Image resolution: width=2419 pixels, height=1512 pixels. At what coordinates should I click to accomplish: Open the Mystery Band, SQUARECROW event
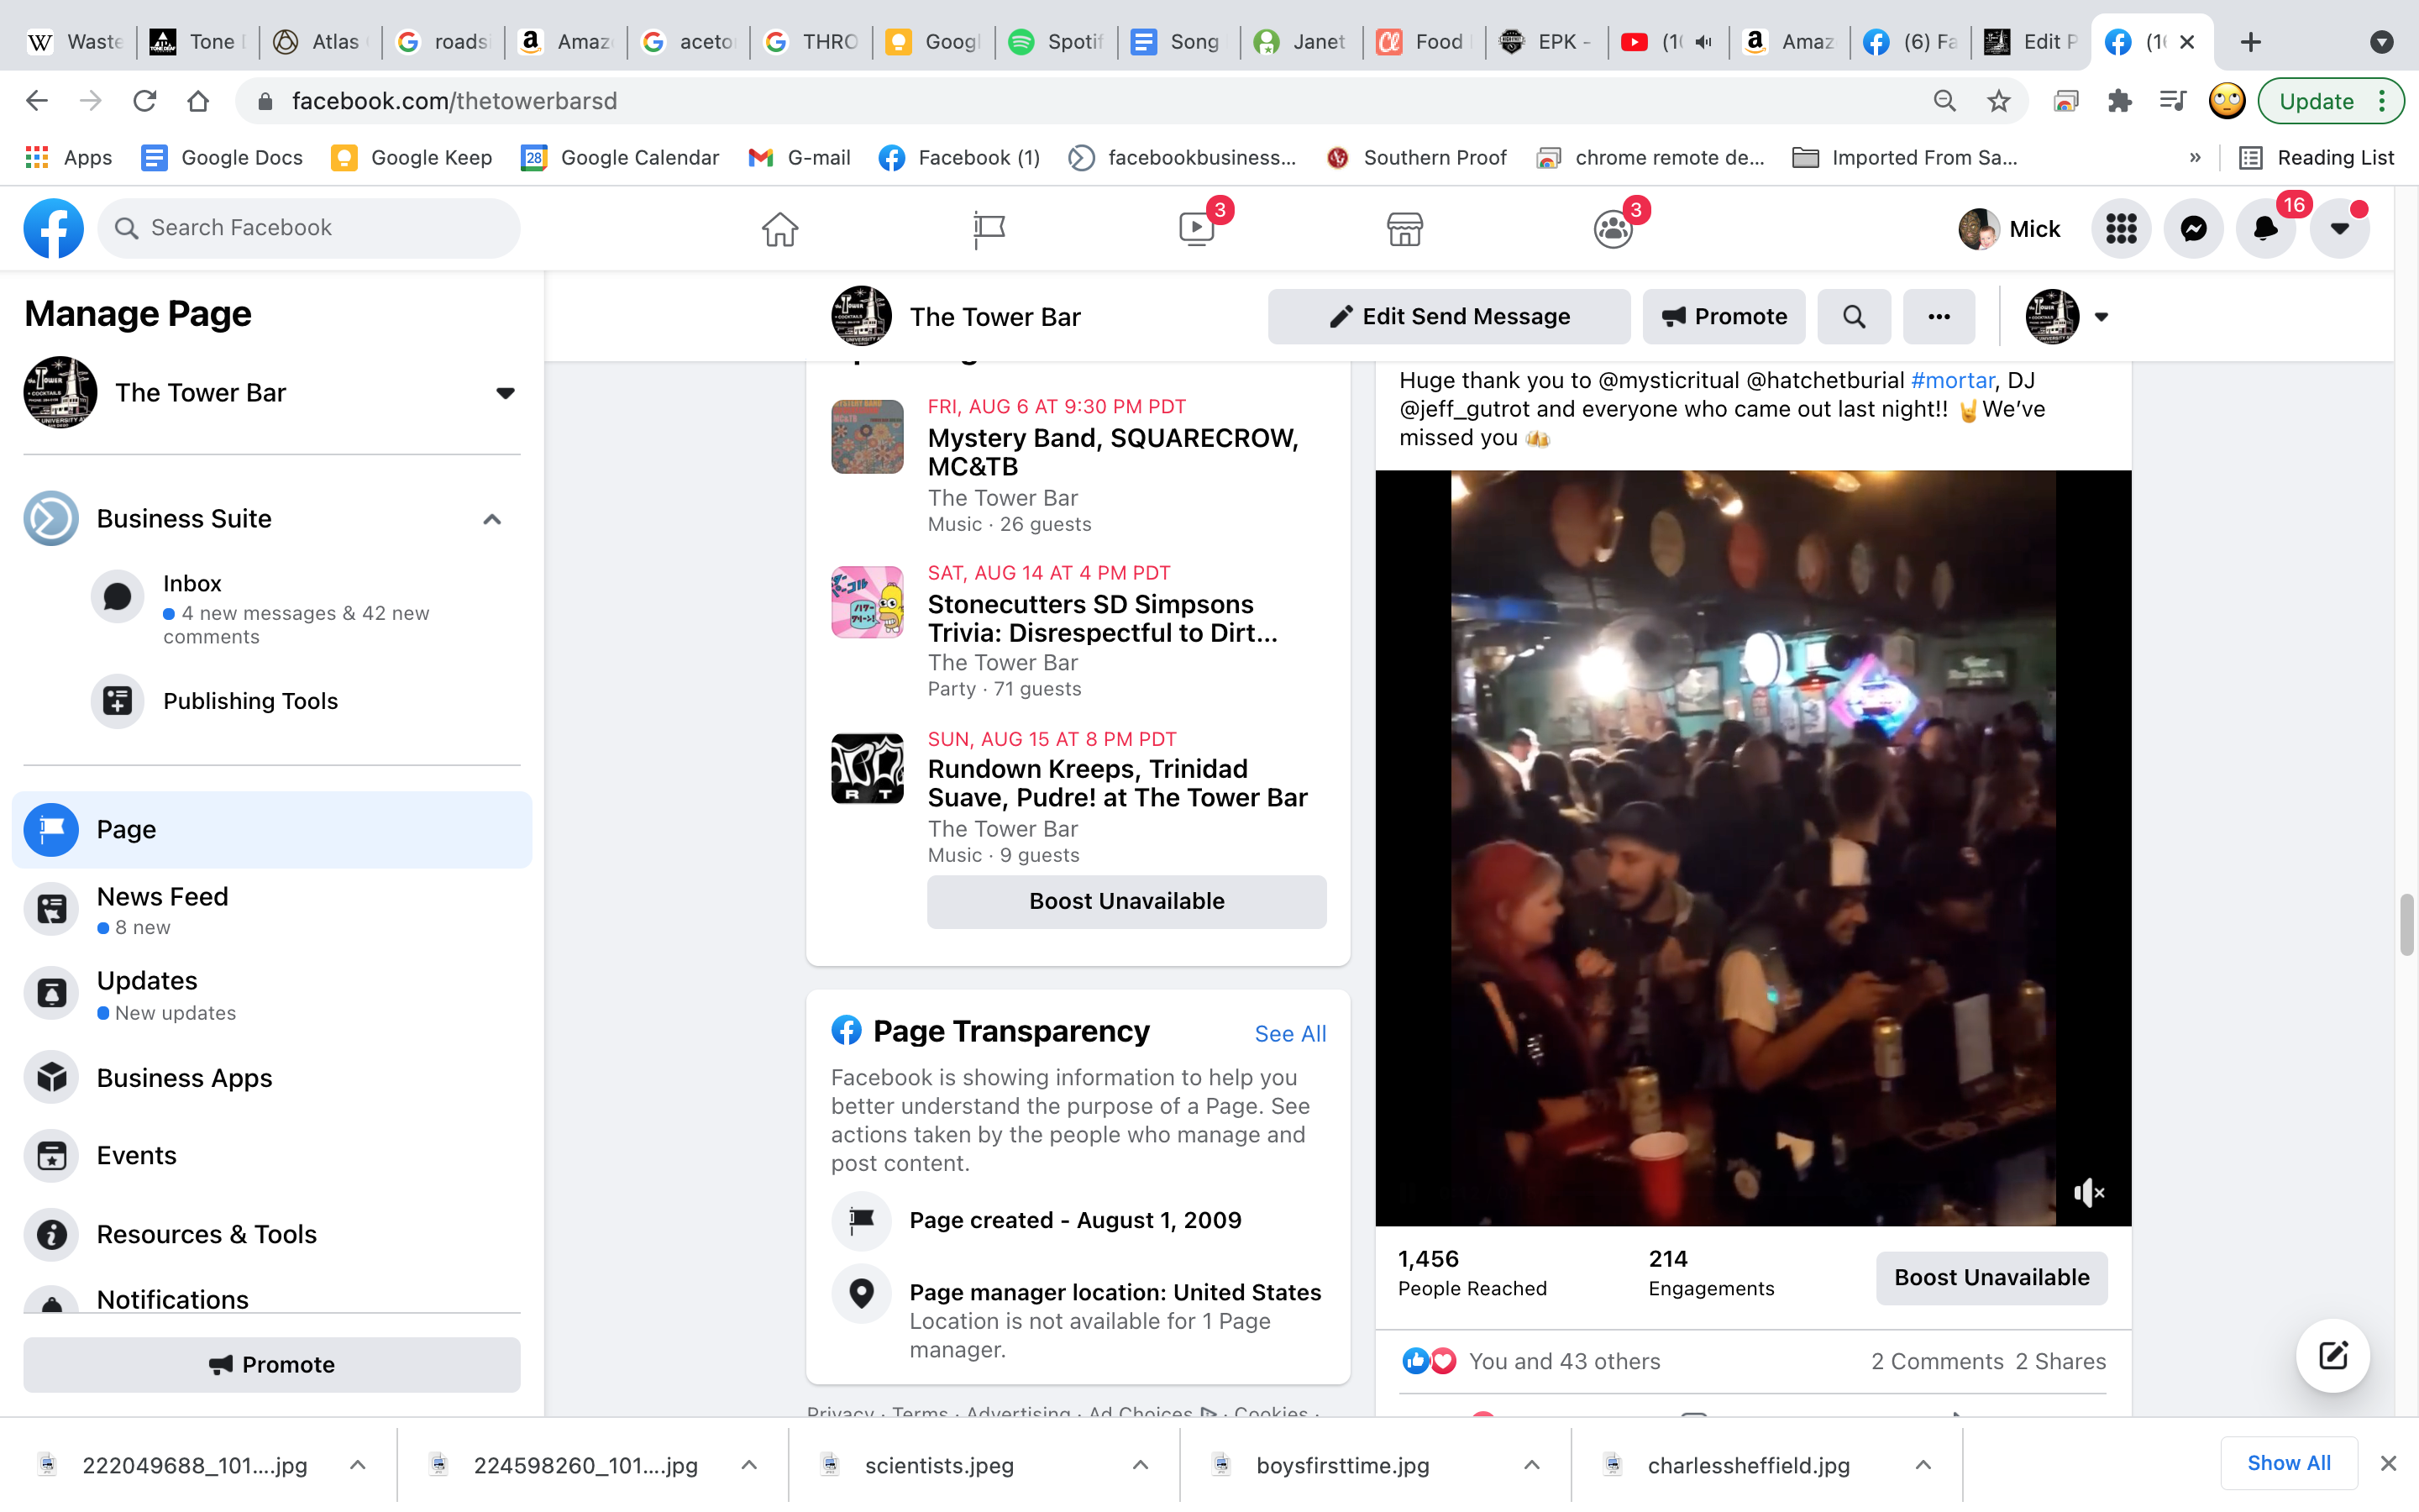pos(1113,452)
